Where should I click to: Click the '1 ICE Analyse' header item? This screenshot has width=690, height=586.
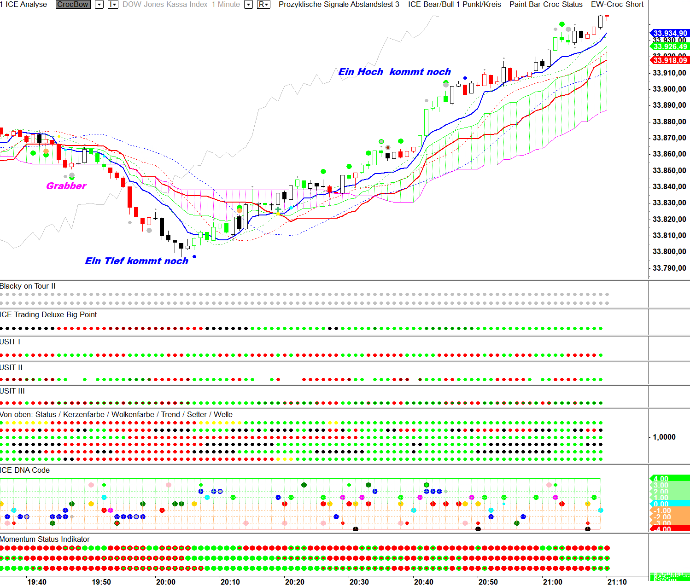pos(24,5)
